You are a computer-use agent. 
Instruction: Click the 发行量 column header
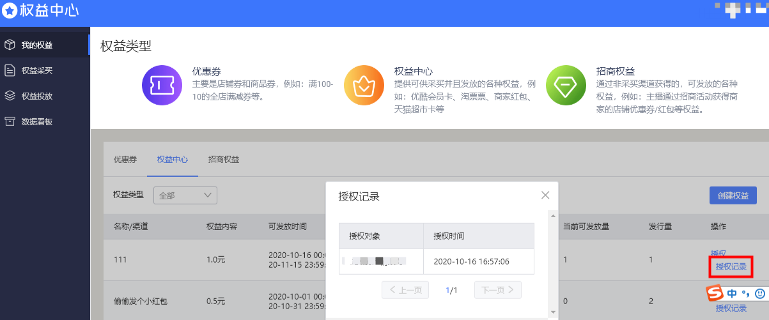pyautogui.click(x=660, y=227)
